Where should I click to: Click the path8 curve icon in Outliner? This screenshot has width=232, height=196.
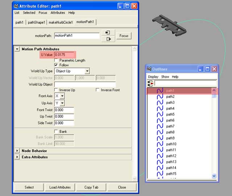click(160, 132)
